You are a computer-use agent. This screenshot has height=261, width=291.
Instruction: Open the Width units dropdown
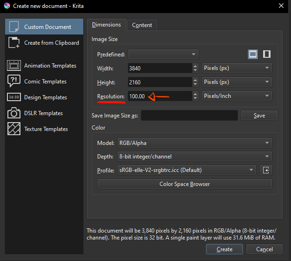coord(237,68)
